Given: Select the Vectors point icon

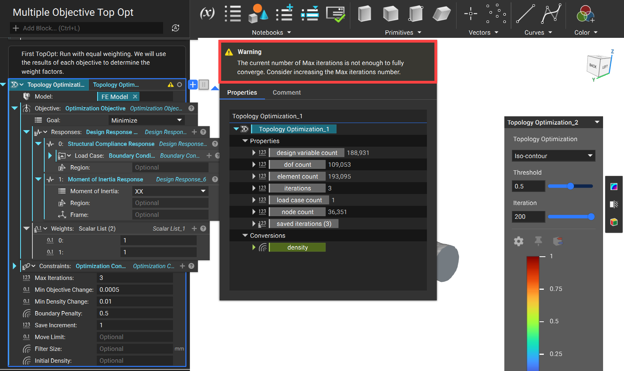Looking at the screenshot, I should 470,13.
